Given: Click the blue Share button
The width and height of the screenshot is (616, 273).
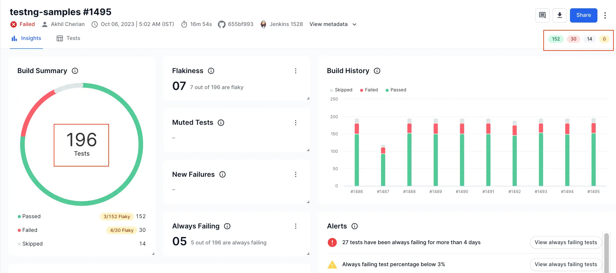Looking at the screenshot, I should (583, 15).
